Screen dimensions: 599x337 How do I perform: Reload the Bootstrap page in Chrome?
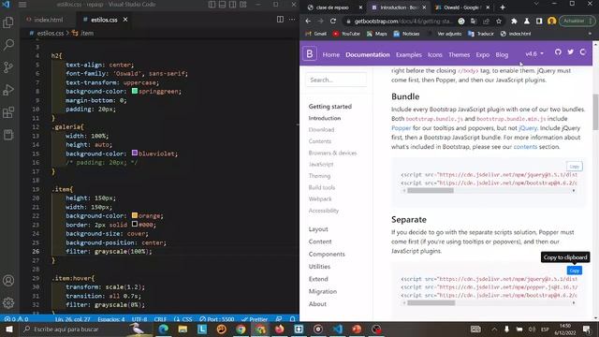[x=333, y=22]
